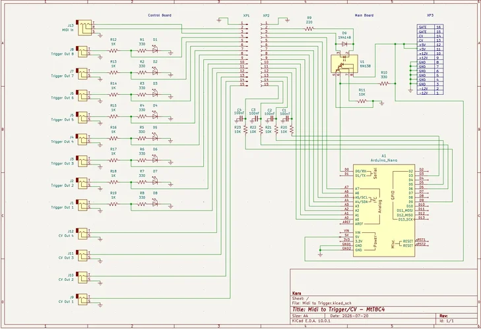The image size is (481, 329).
Task: Select the D9 1N4148 diode symbol
Action: [344, 44]
